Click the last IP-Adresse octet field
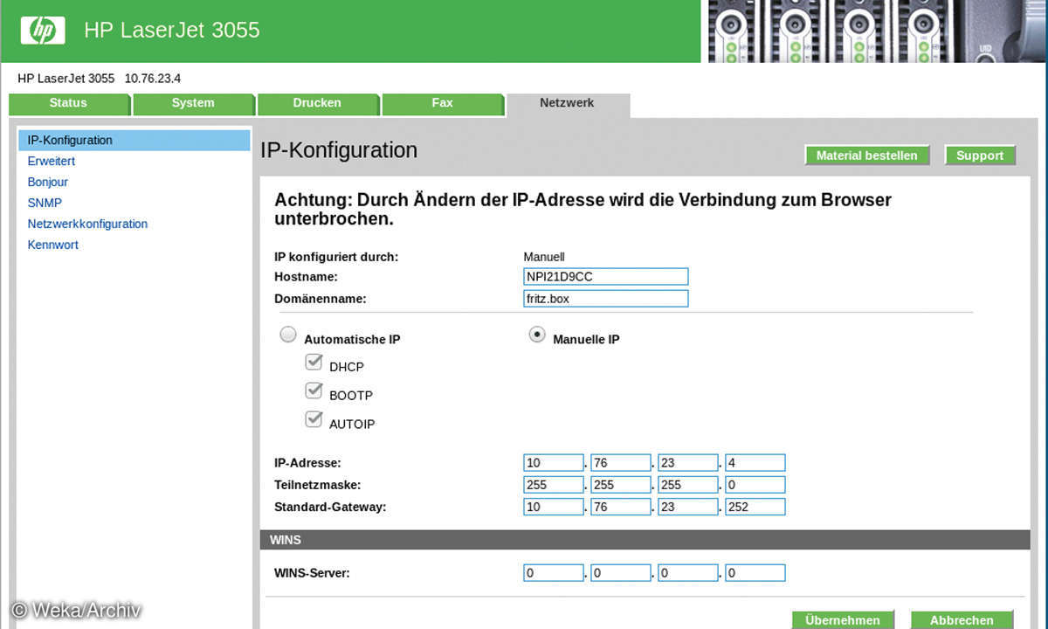Screen dimensions: 1048x629 [x=755, y=463]
